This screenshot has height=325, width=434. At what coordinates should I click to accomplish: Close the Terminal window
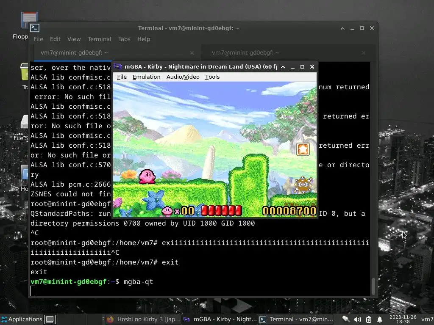click(372, 28)
